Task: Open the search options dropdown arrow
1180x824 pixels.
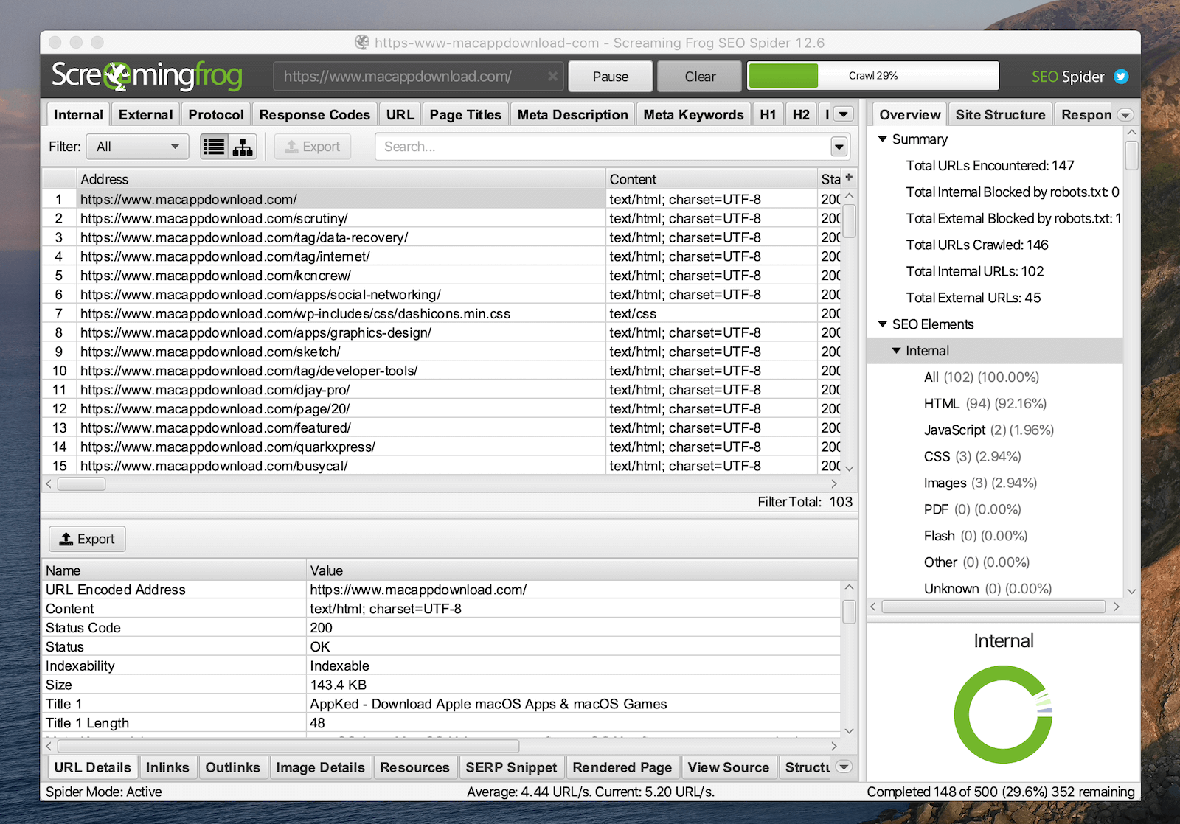Action: tap(839, 147)
